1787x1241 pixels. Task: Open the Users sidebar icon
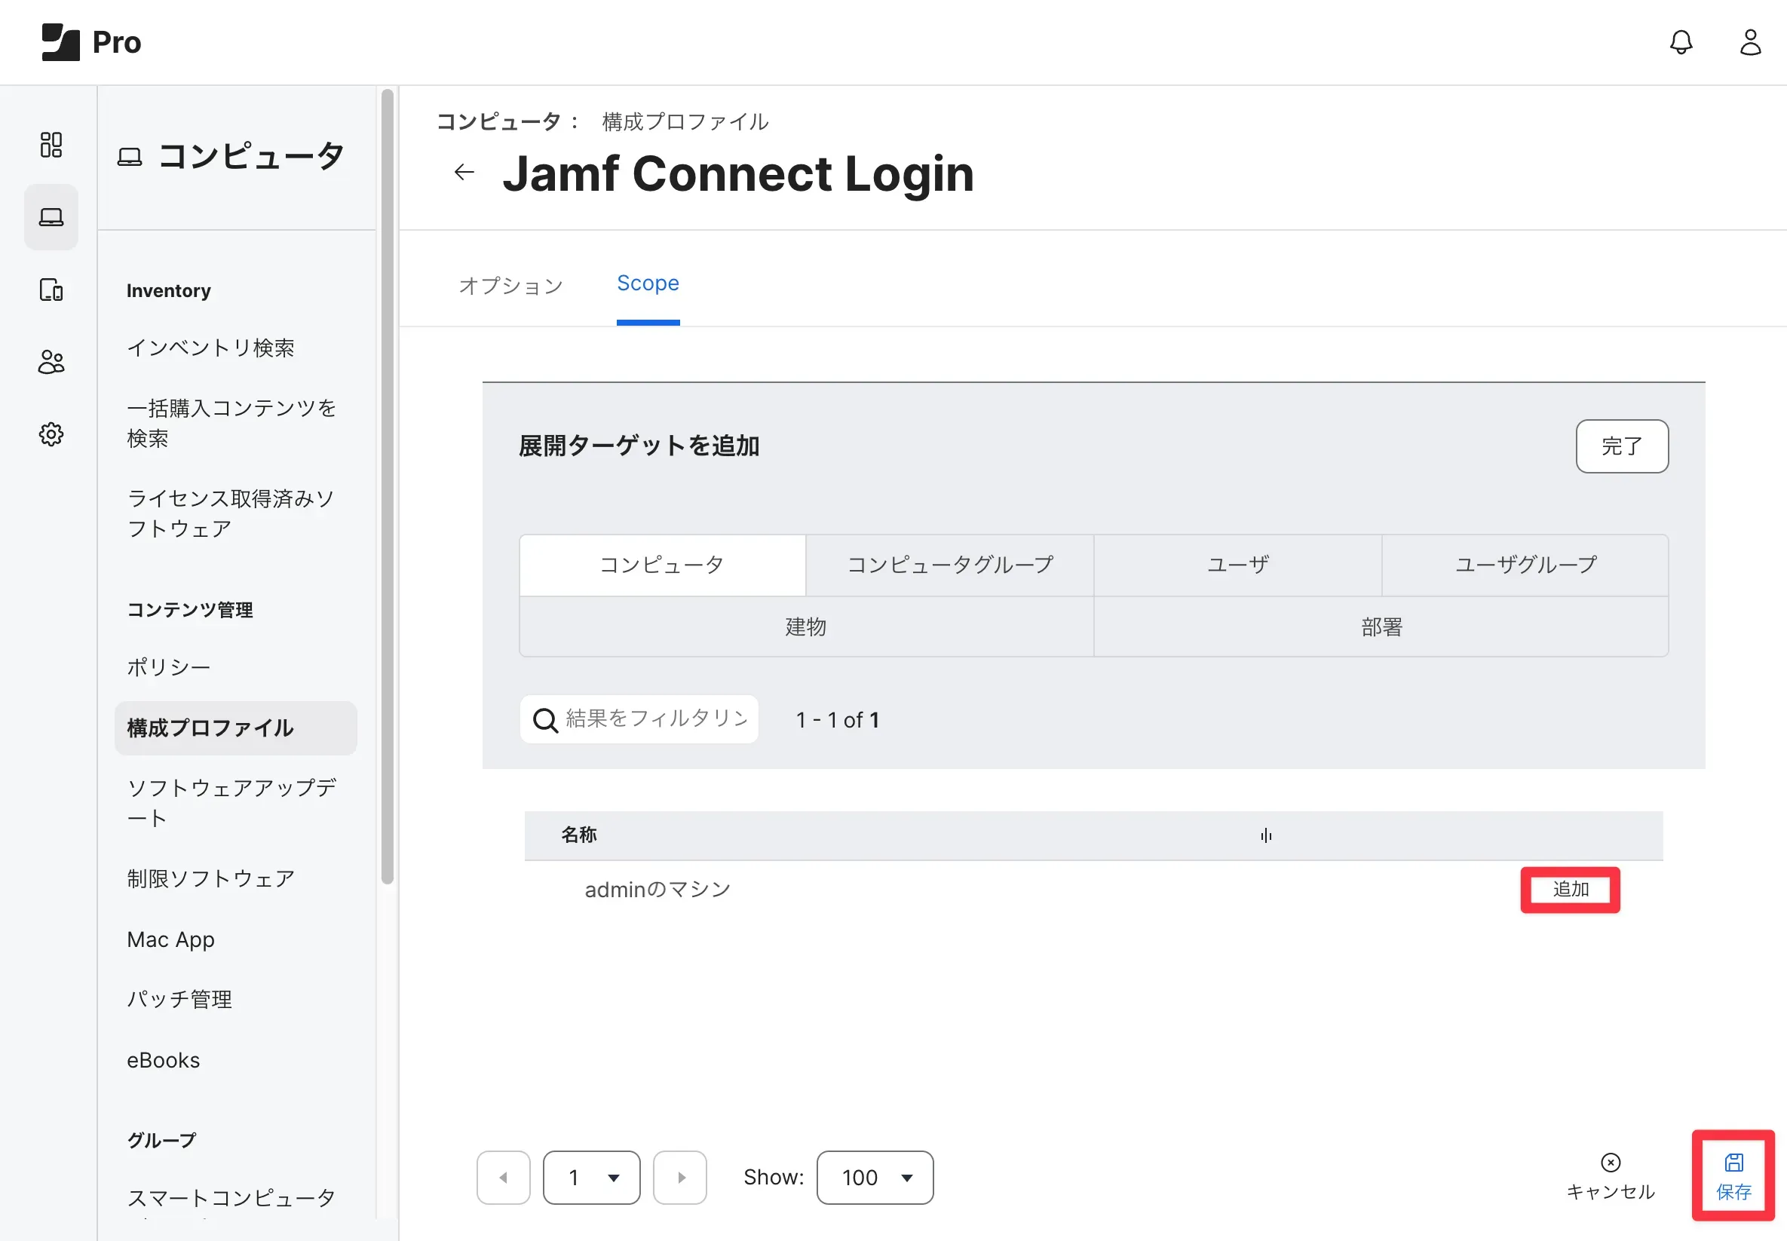click(51, 363)
